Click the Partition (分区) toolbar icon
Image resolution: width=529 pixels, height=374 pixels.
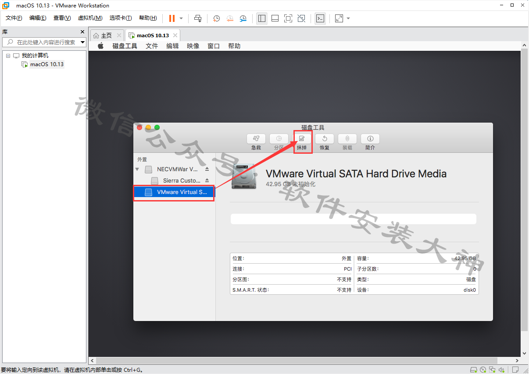[x=279, y=139]
